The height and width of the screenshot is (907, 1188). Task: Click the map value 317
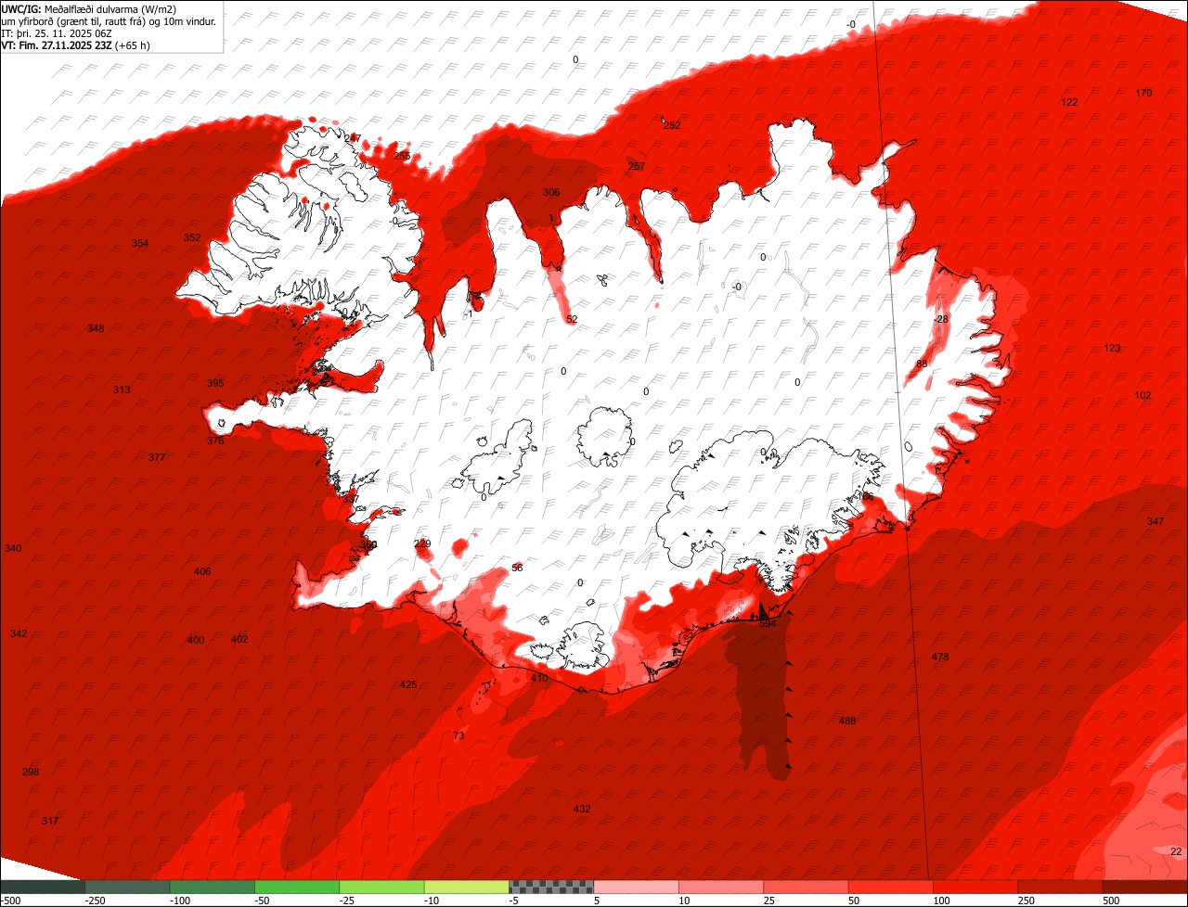[x=50, y=821]
